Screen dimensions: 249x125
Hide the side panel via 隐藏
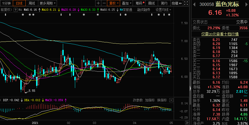(x=177, y=3)
